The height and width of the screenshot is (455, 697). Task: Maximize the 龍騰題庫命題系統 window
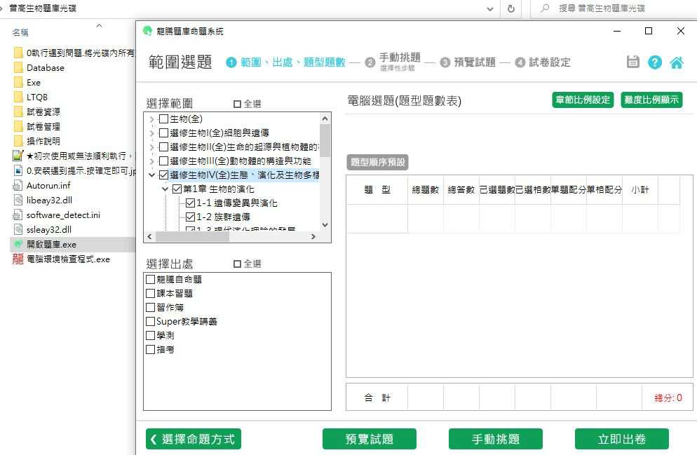(x=649, y=31)
